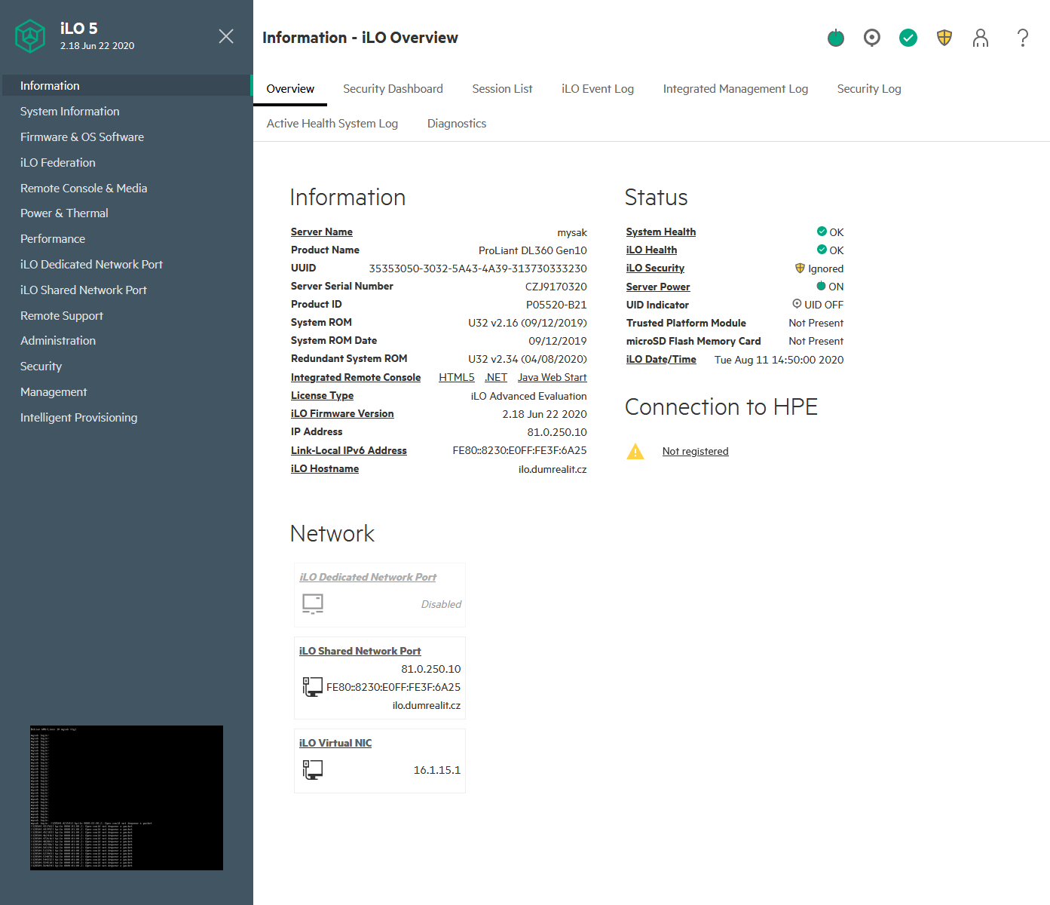This screenshot has height=905, width=1050.
Task: Switch to the Security Dashboard tab
Action: point(393,89)
